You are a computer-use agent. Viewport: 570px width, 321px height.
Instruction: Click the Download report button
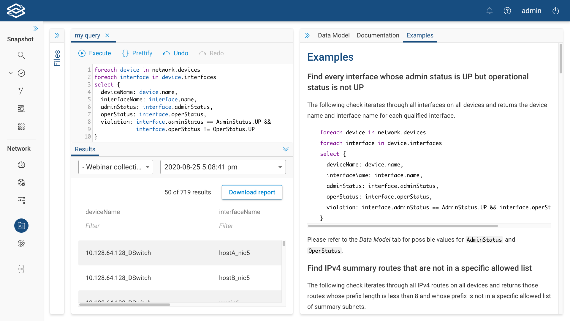click(252, 192)
